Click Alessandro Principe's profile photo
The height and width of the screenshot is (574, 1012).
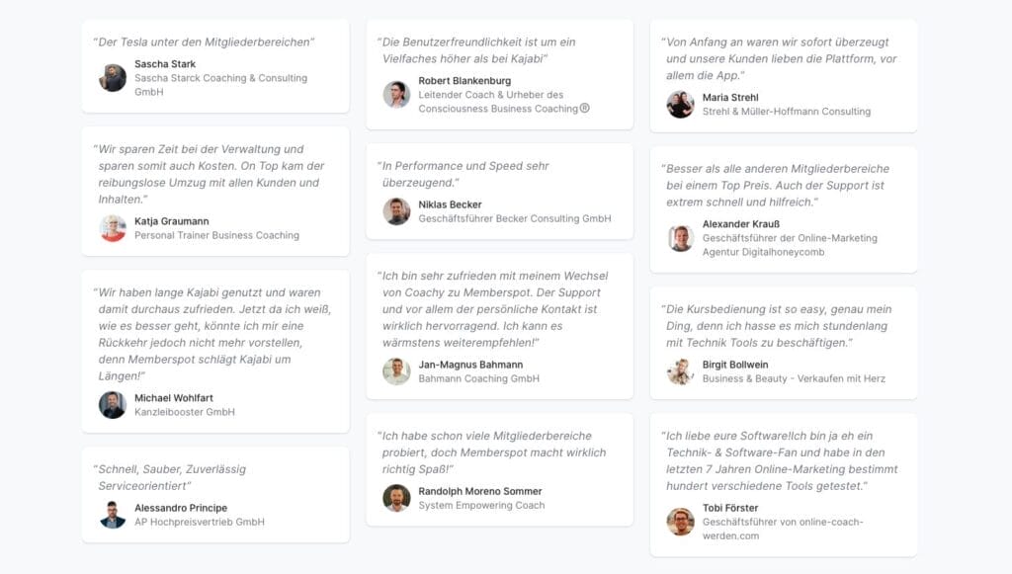pos(113,515)
